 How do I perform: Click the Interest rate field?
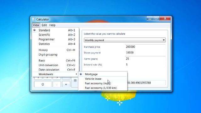[x=145, y=65]
